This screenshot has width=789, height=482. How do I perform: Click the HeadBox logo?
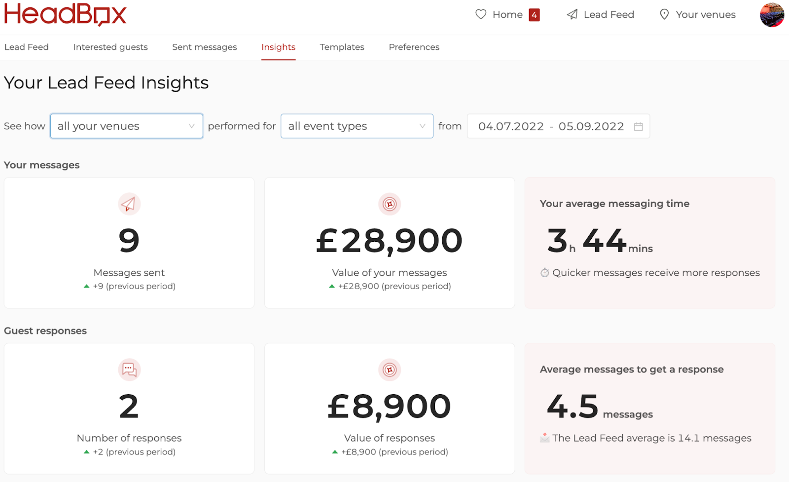pyautogui.click(x=65, y=14)
